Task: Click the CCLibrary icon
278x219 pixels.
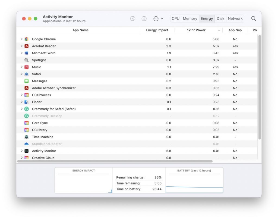Action: point(27,130)
